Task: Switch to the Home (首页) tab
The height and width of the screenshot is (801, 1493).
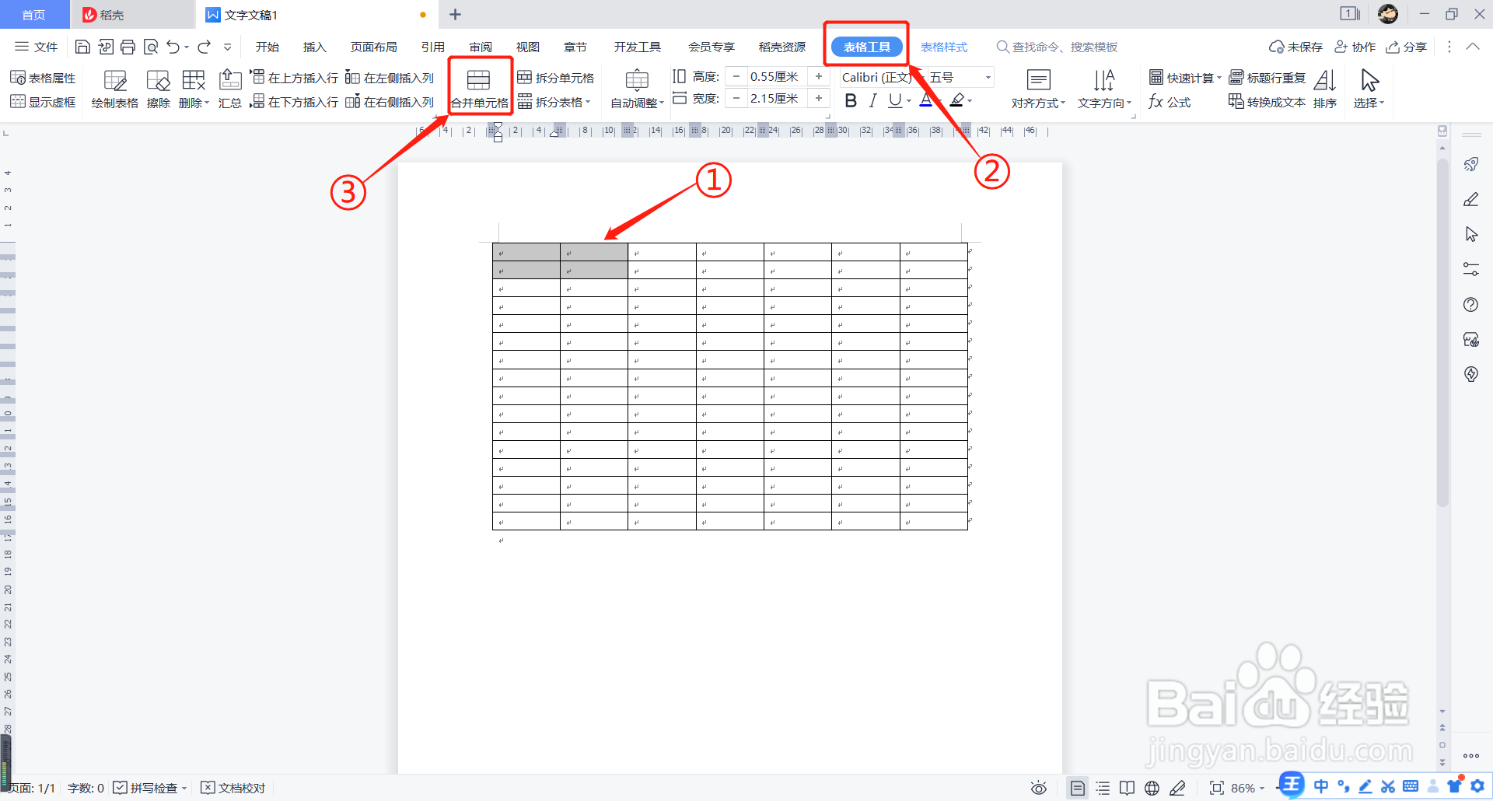Action: coord(33,15)
